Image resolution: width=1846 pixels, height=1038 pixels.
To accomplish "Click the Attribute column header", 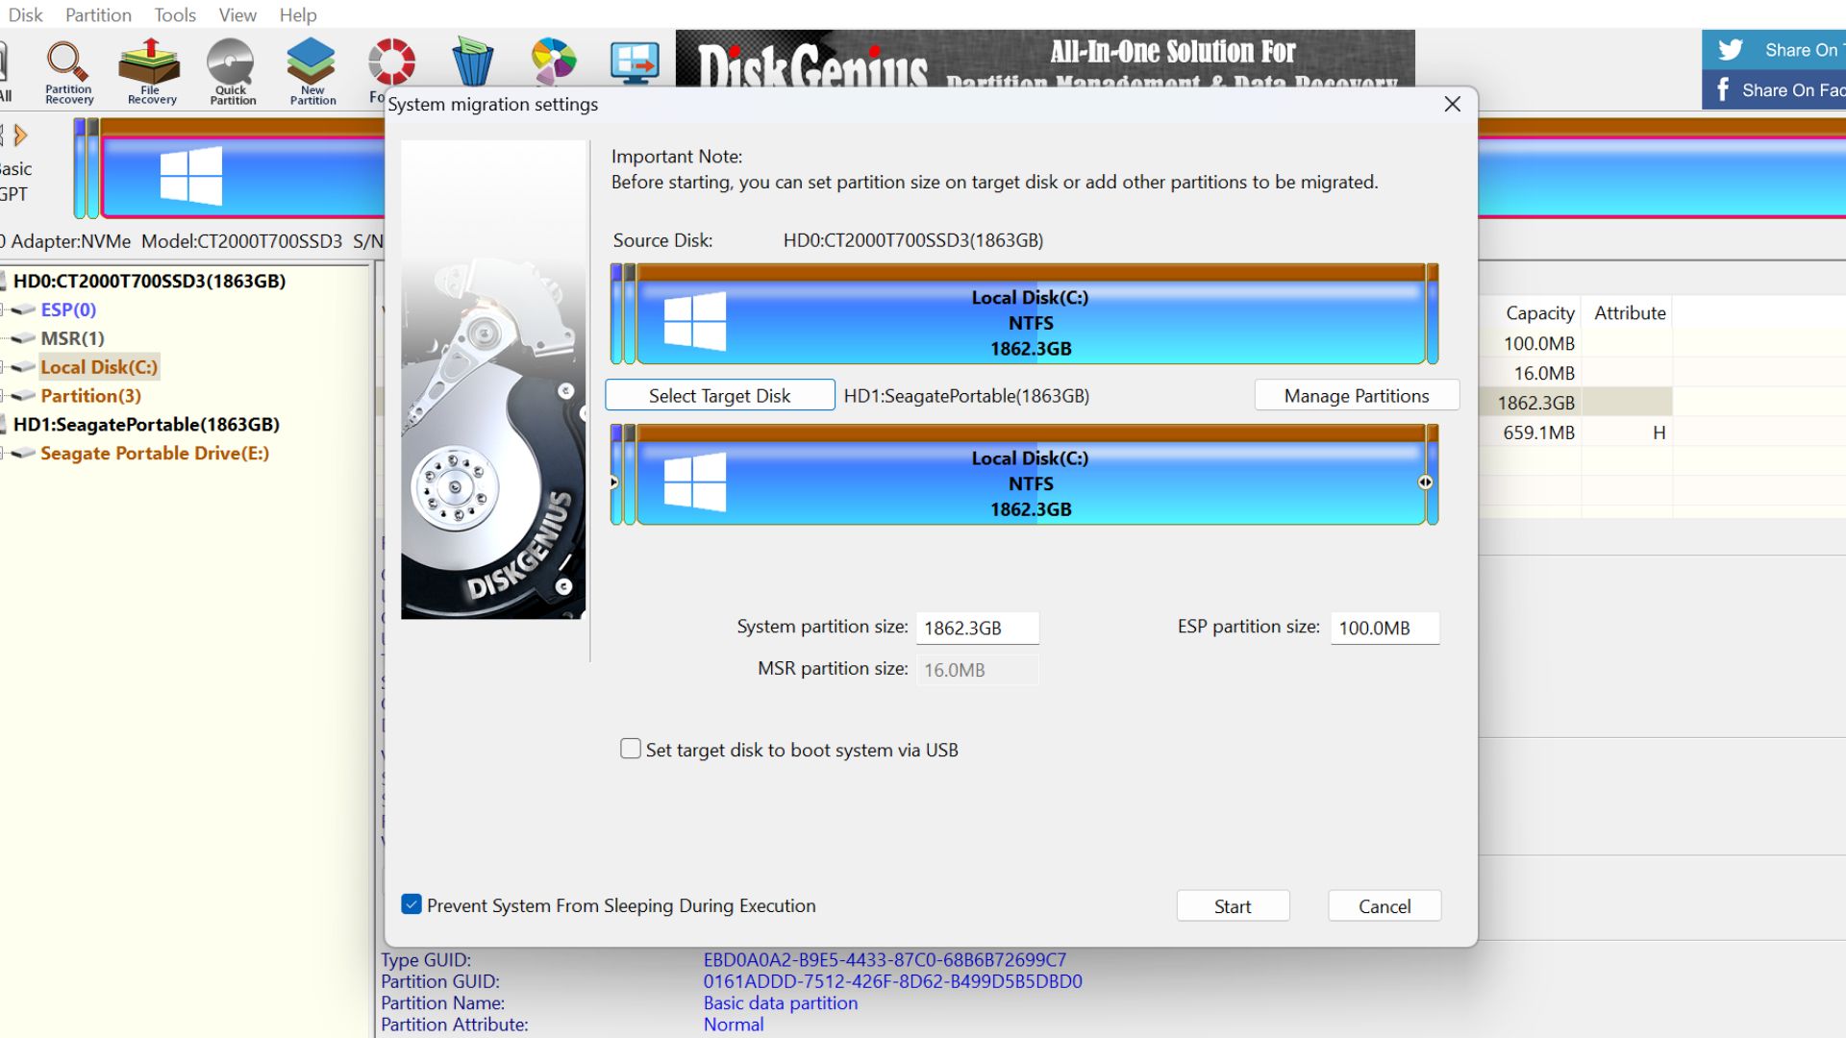I will [1630, 312].
